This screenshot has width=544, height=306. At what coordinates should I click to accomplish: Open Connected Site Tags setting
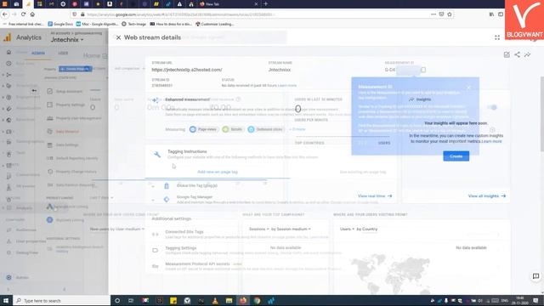(x=240, y=235)
